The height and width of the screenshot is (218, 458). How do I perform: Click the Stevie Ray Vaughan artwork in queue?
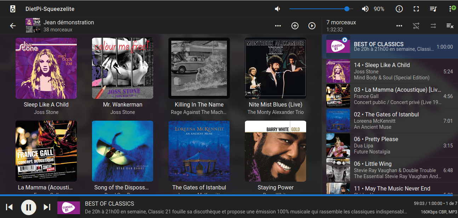tap(338, 170)
